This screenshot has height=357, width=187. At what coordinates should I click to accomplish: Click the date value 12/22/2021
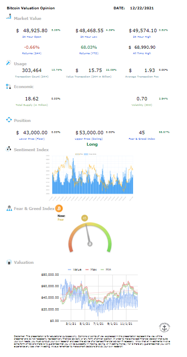tap(142, 8)
